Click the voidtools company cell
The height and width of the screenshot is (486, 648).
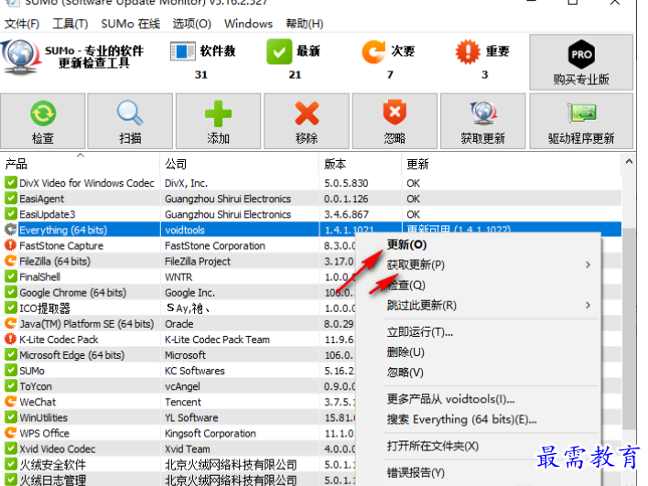click(x=185, y=230)
